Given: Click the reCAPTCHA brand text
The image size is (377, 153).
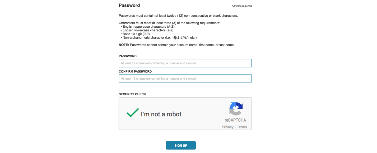Looking at the screenshot, I should pos(235,120).
